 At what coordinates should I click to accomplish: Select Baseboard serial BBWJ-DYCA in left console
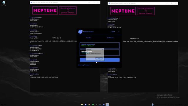pos(33,21)
